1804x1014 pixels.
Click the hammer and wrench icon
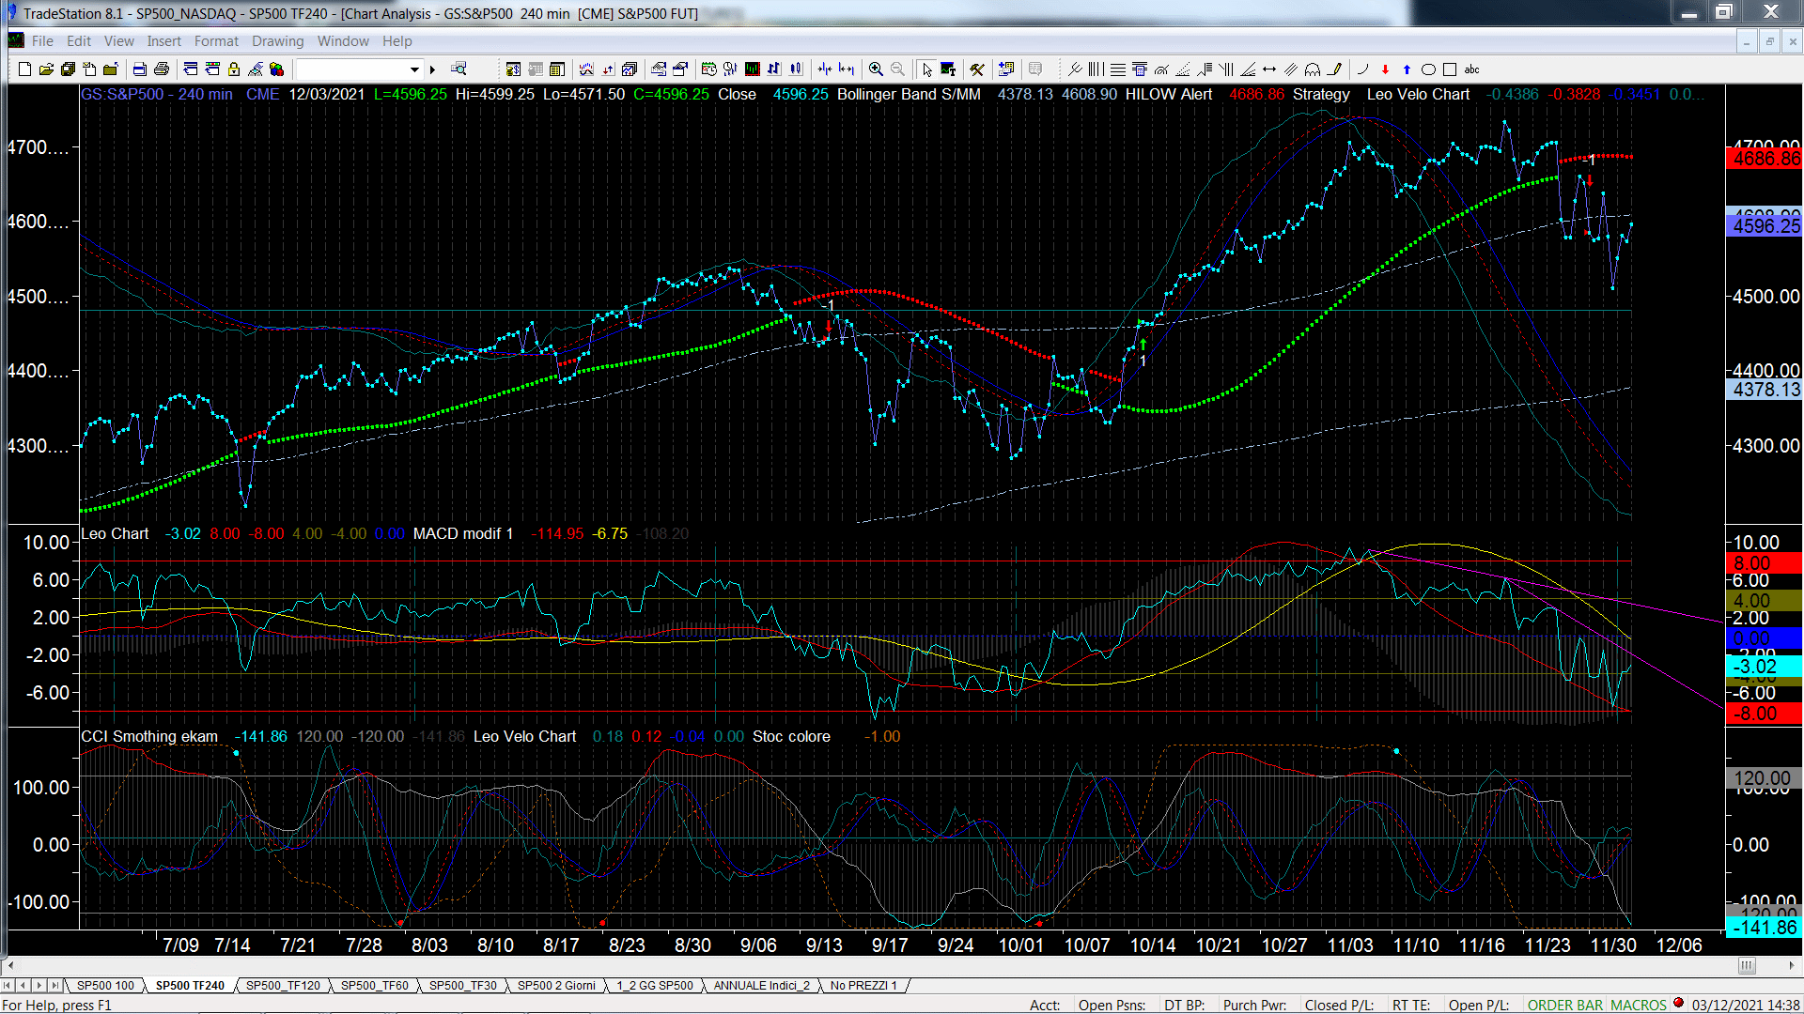click(977, 69)
